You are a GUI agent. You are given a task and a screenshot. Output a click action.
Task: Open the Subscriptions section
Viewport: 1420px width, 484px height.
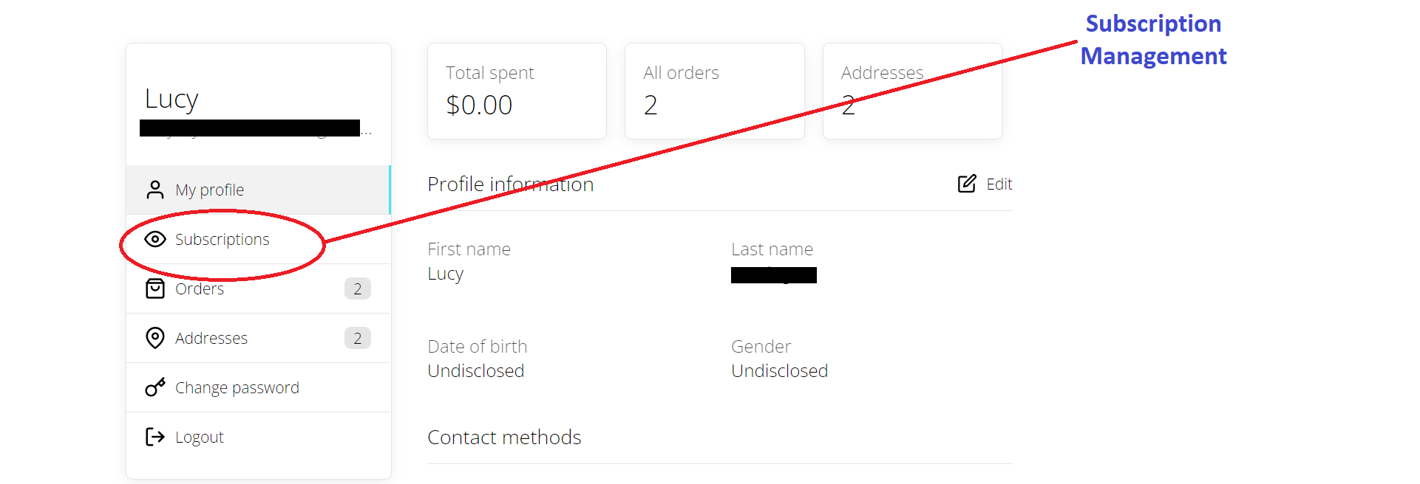tap(258, 239)
